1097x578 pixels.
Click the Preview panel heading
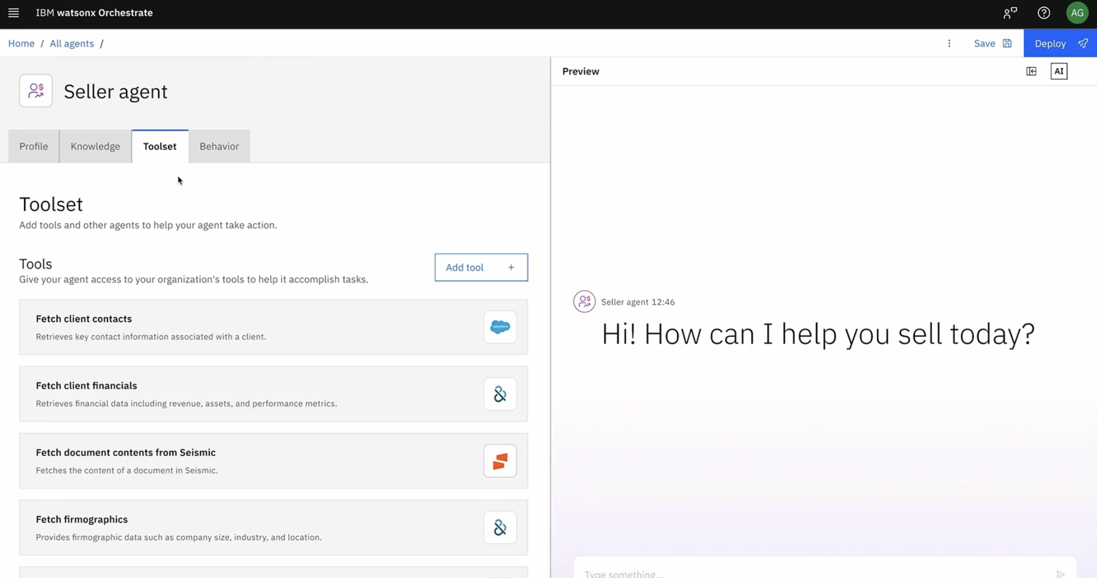(581, 71)
